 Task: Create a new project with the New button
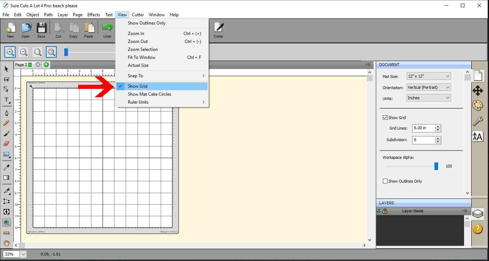10,30
